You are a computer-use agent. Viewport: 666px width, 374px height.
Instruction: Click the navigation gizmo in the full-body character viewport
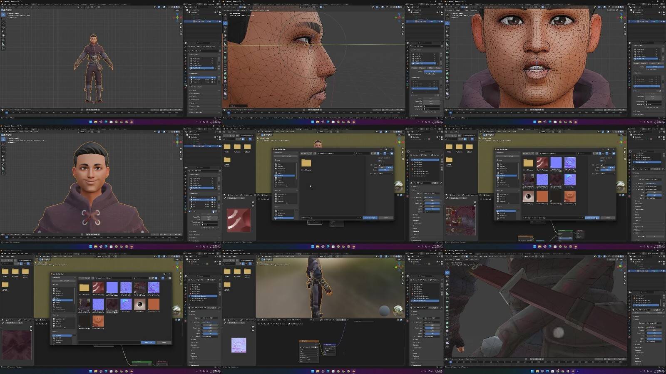pyautogui.click(x=178, y=17)
